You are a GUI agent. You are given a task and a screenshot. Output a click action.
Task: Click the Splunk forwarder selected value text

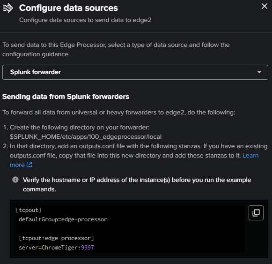36,72
